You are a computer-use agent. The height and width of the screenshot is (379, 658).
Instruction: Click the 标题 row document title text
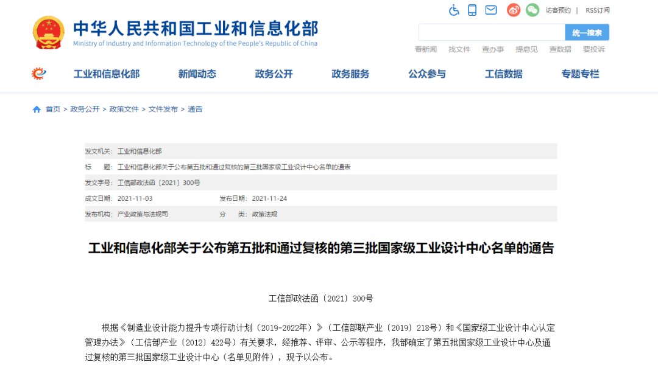(x=234, y=167)
